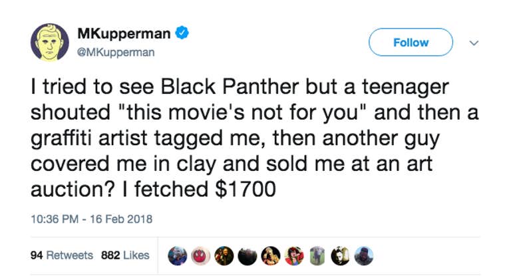The height and width of the screenshot is (276, 511).
Task: Expand the tweet options chevron menu
Action: [474, 43]
